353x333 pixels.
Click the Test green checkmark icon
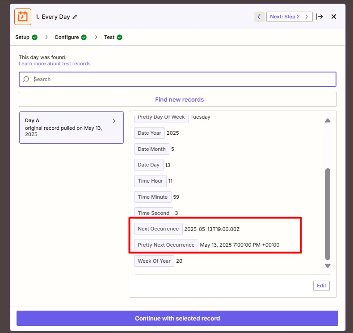click(x=120, y=38)
